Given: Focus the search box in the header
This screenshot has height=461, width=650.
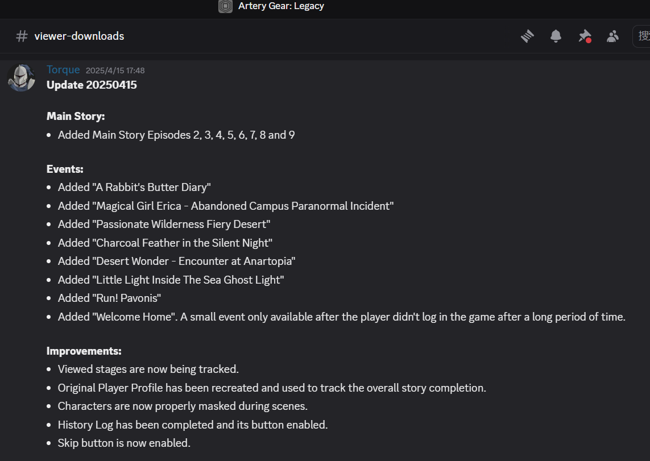Looking at the screenshot, I should click(643, 36).
